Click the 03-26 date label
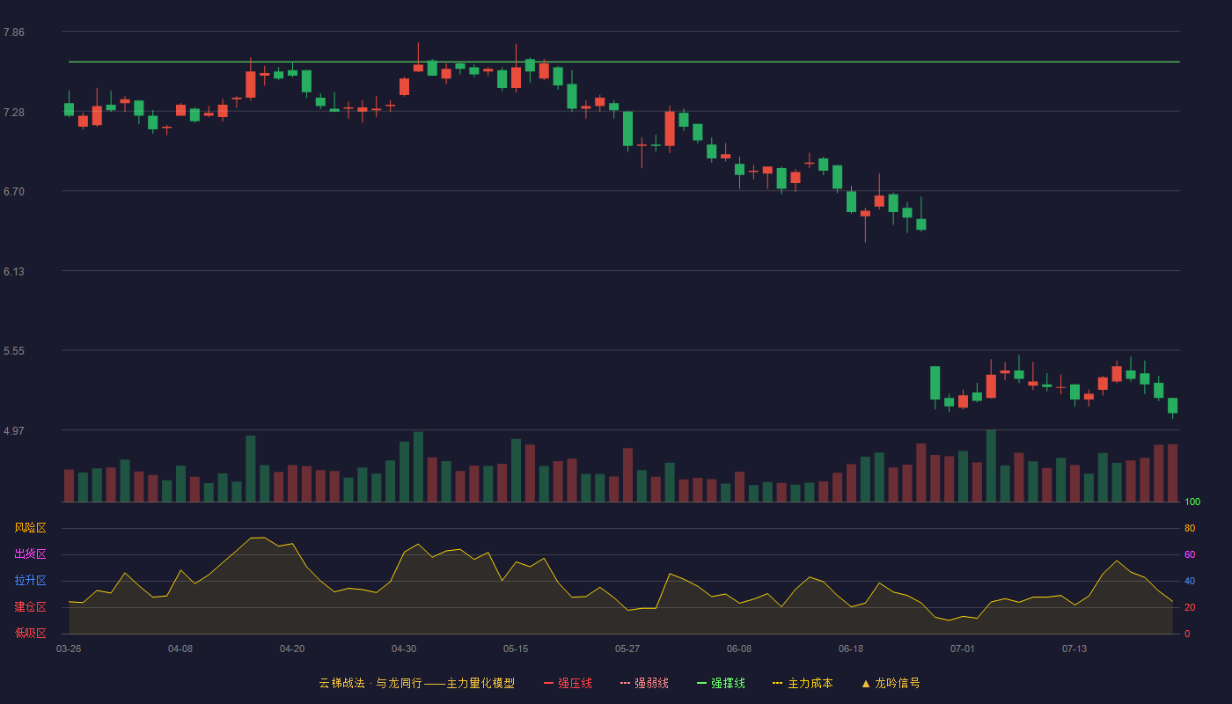 tap(69, 649)
